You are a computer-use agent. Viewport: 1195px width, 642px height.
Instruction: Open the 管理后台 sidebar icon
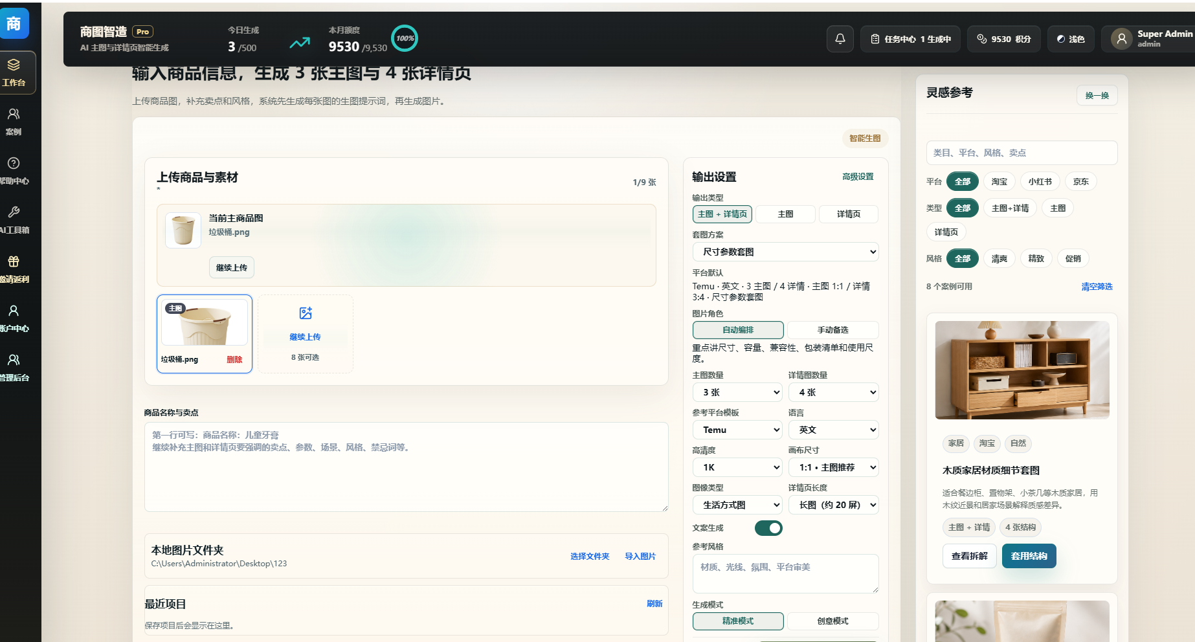click(14, 360)
